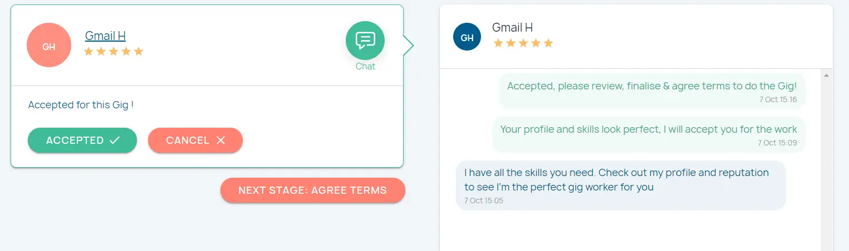The height and width of the screenshot is (251, 849).
Task: Proceed to Next Stage: Agree Terms
Action: (x=312, y=190)
